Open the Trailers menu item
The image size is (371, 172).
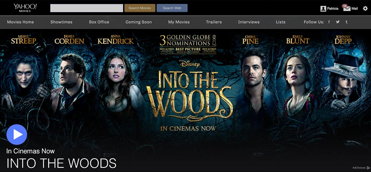(x=214, y=22)
